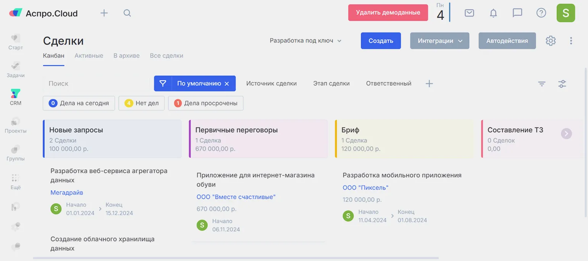588x261 pixels.
Task: Expand the 'Разработка под ключ' pipeline dropdown
Action: pos(305,41)
